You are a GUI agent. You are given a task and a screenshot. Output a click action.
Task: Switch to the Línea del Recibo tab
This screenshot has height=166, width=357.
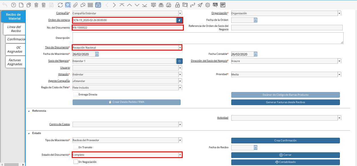click(x=14, y=29)
